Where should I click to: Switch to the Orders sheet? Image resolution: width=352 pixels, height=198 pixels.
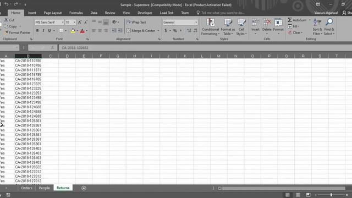(x=26, y=188)
